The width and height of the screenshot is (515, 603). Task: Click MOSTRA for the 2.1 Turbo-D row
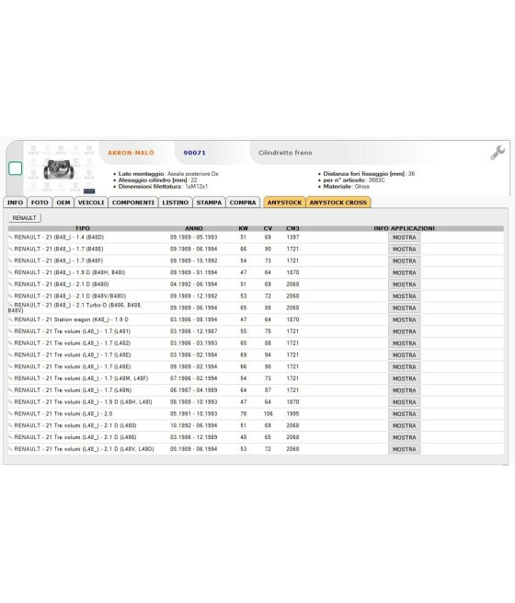point(404,308)
